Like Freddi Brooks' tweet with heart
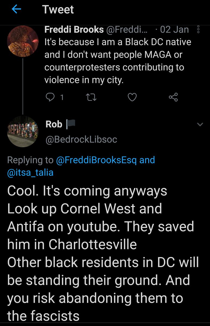The width and height of the screenshot is (210, 326). 132,97
